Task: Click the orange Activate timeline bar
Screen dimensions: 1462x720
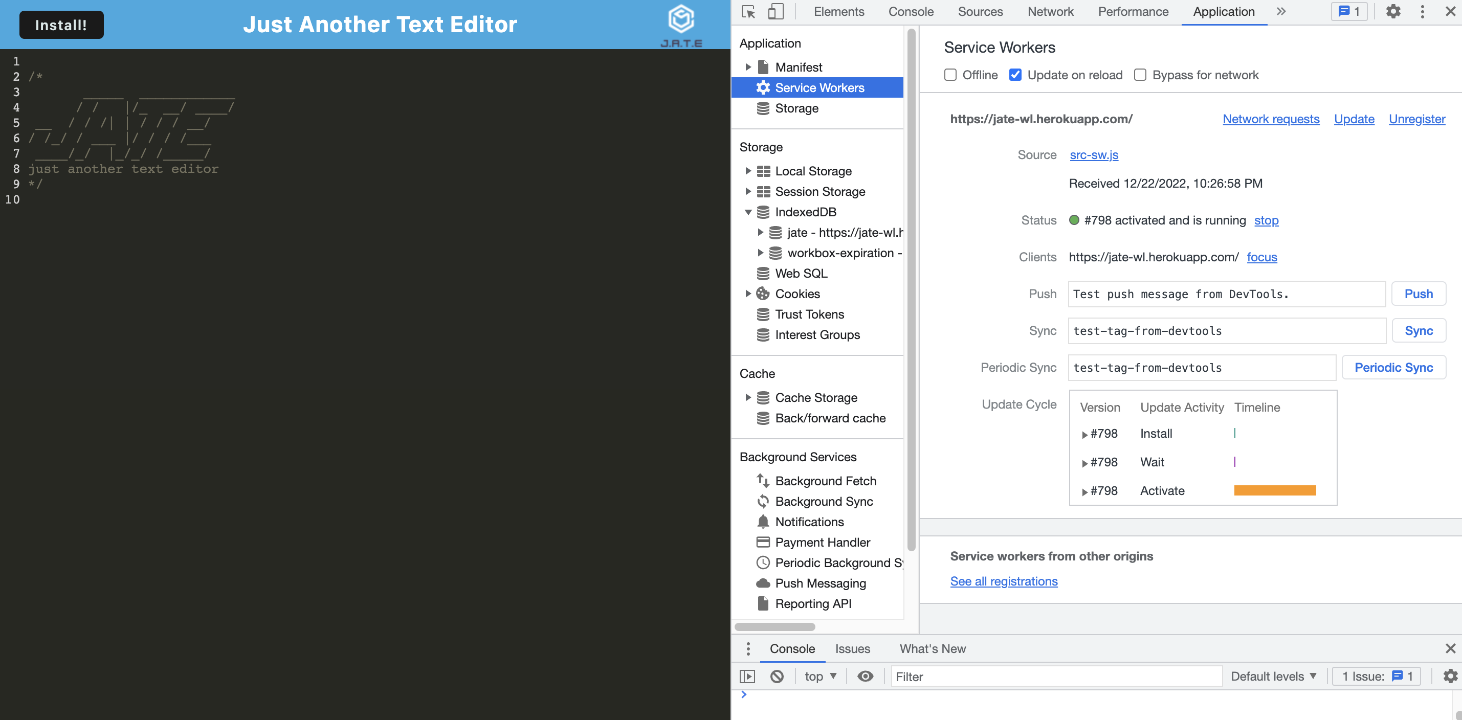Action: [x=1275, y=490]
